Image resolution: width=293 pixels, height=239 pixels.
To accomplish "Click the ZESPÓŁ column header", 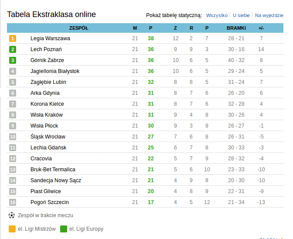I will [x=78, y=28].
